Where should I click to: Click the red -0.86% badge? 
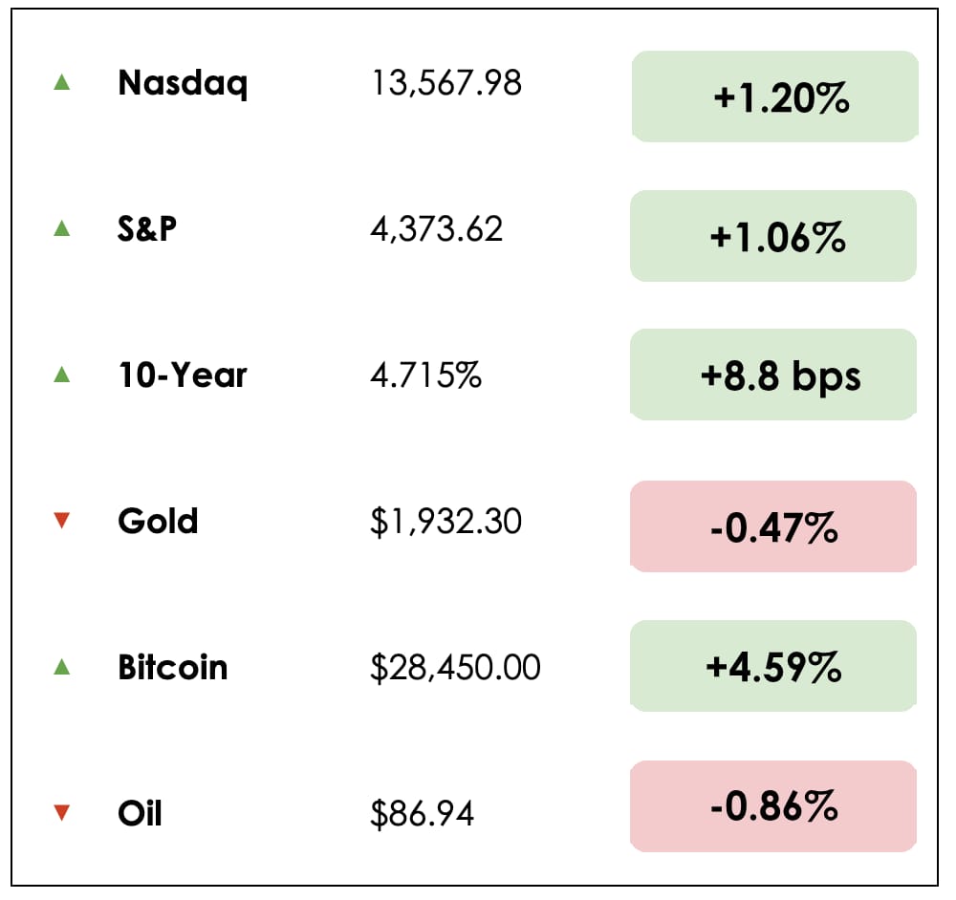(x=774, y=806)
